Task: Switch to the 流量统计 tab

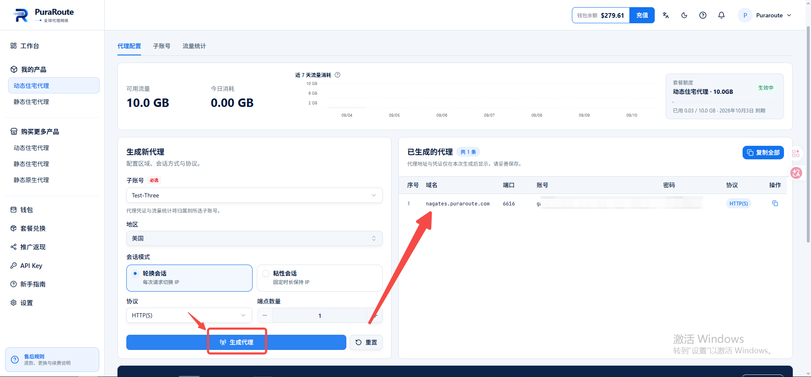Action: [194, 46]
